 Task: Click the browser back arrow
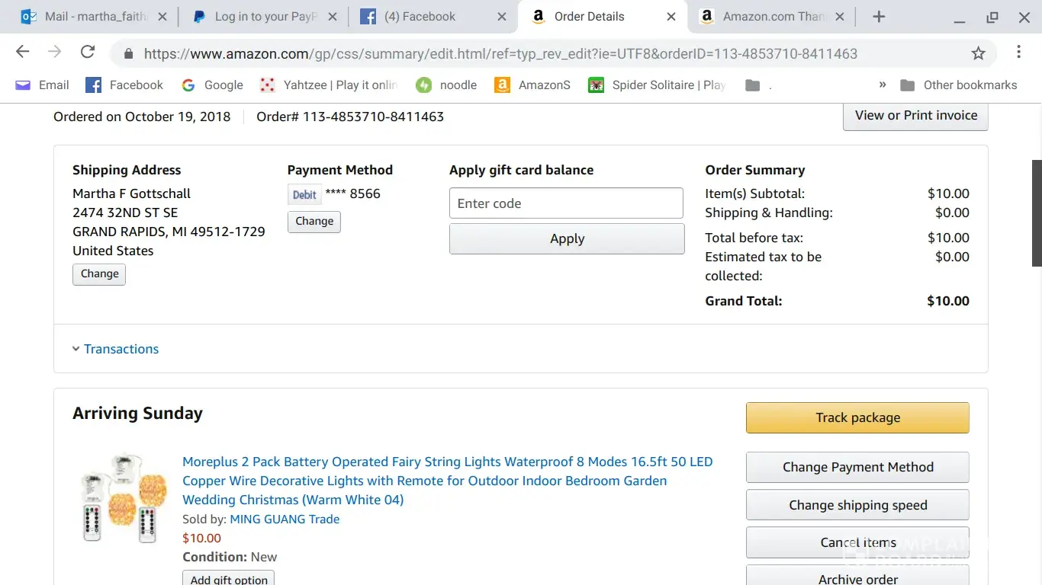pos(23,53)
